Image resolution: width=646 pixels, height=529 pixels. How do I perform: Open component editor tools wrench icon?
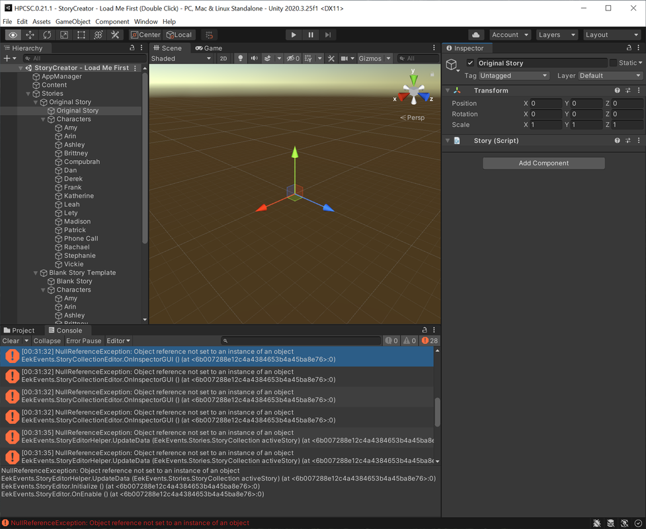click(x=331, y=58)
